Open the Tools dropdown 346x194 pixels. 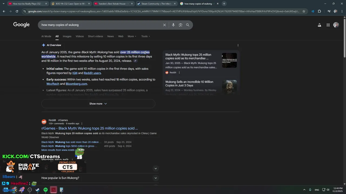coord(145,36)
